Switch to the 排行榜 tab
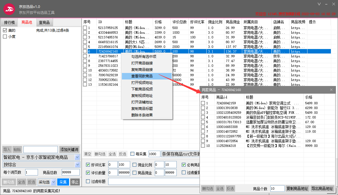Screen dimensions: 338x195 pos(9,22)
